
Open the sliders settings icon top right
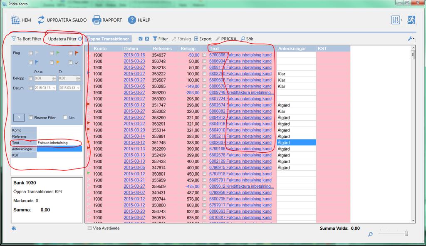pyautogui.click(x=396, y=20)
